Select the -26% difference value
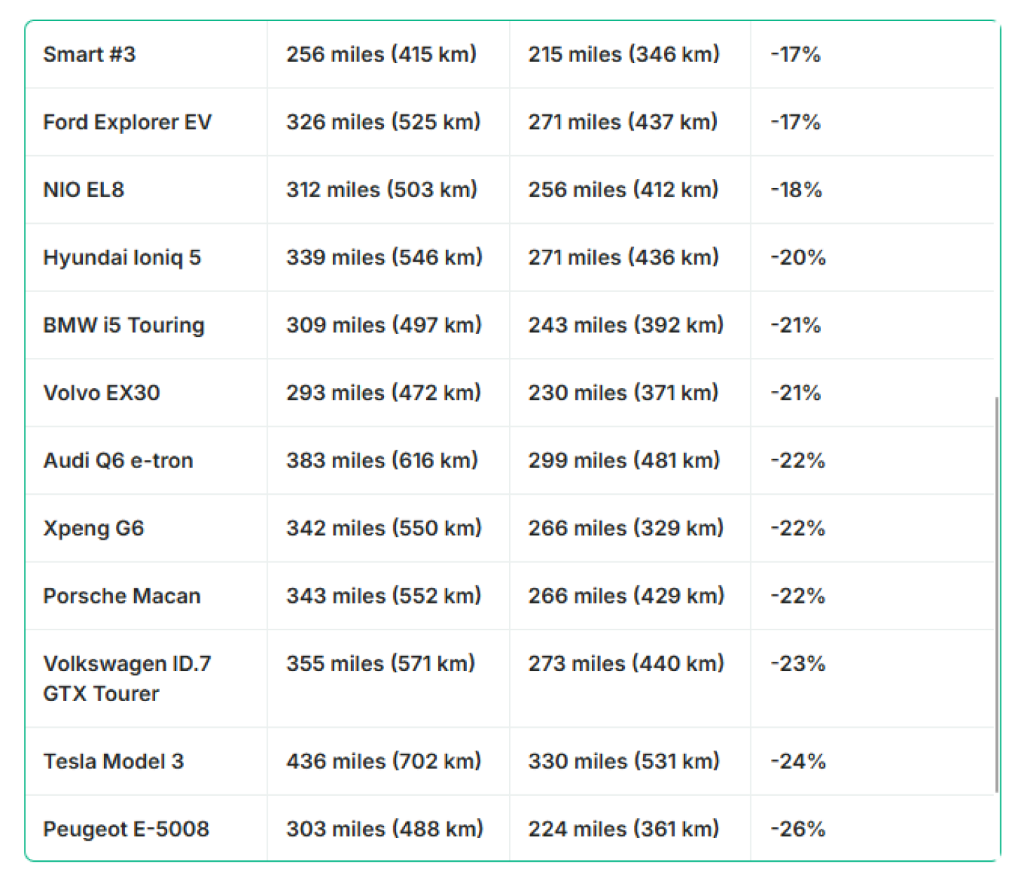 coord(798,829)
